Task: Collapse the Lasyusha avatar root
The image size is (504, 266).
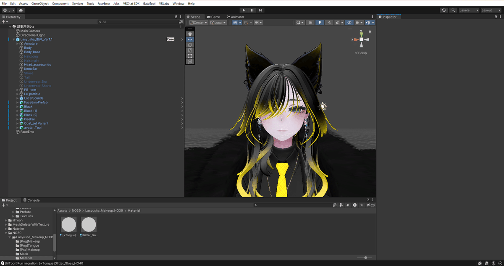Action: [13, 40]
